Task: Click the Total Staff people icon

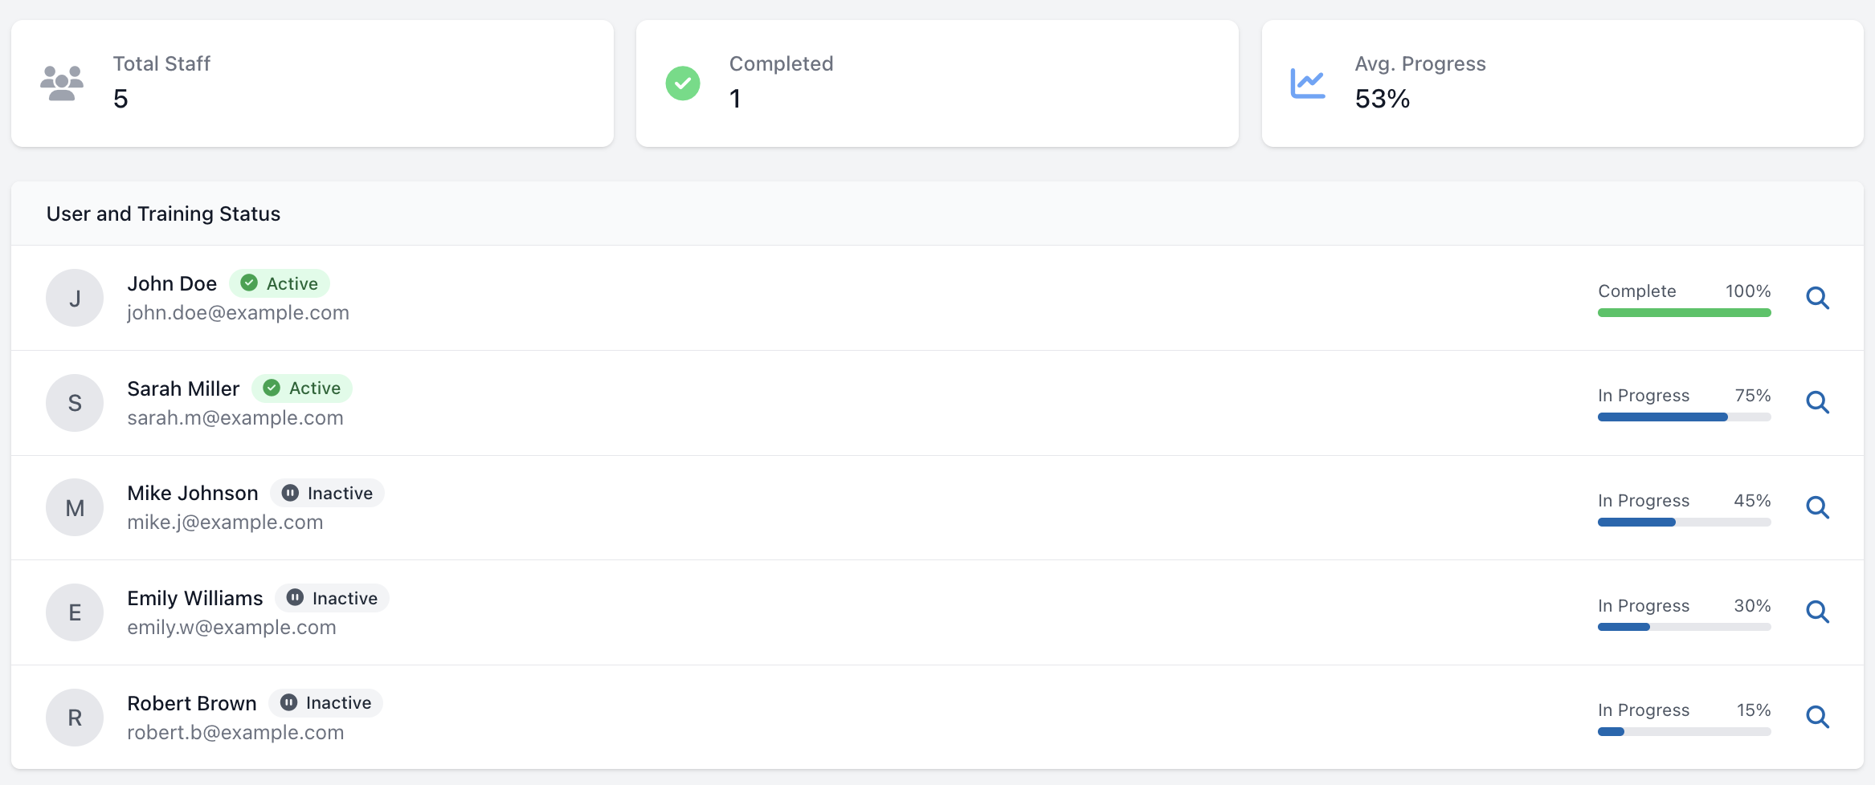Action: click(62, 83)
